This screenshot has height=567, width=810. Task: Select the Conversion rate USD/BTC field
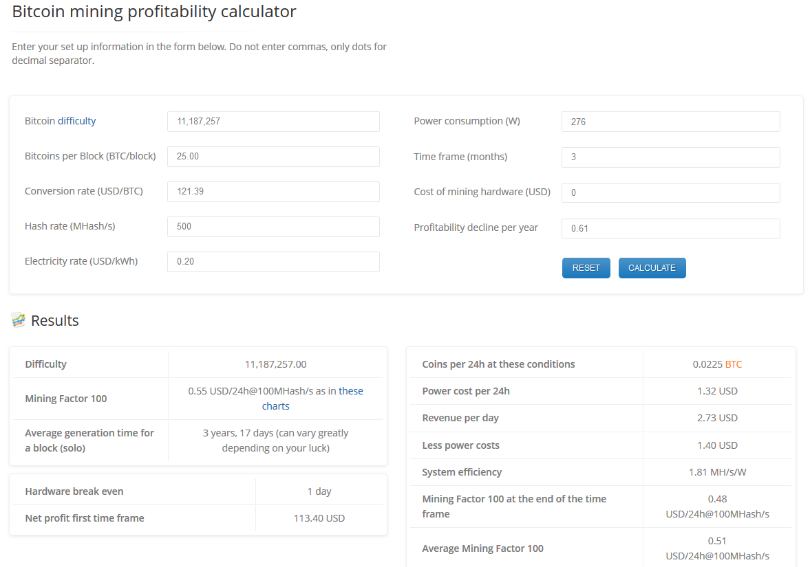(273, 192)
